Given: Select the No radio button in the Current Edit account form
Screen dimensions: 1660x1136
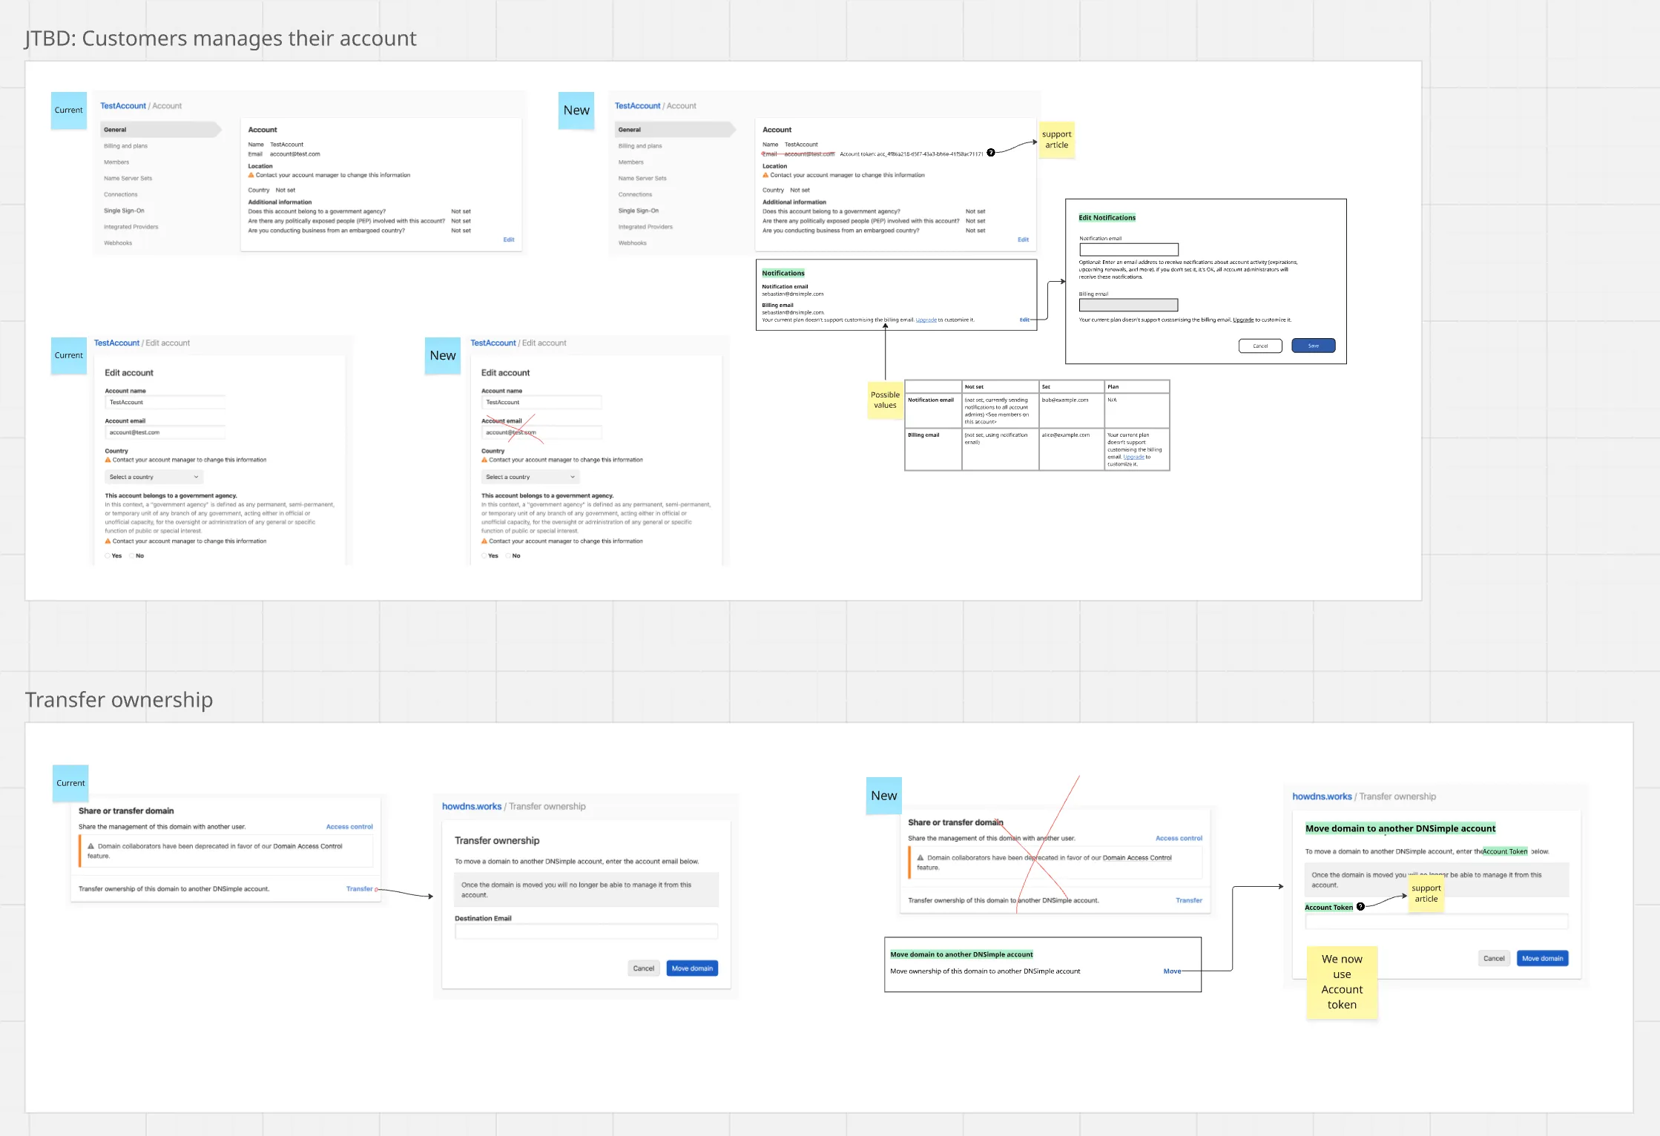Looking at the screenshot, I should coord(131,555).
